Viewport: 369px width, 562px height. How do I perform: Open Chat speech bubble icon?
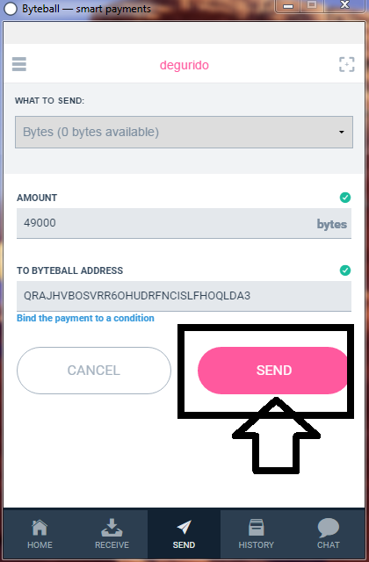[328, 528]
